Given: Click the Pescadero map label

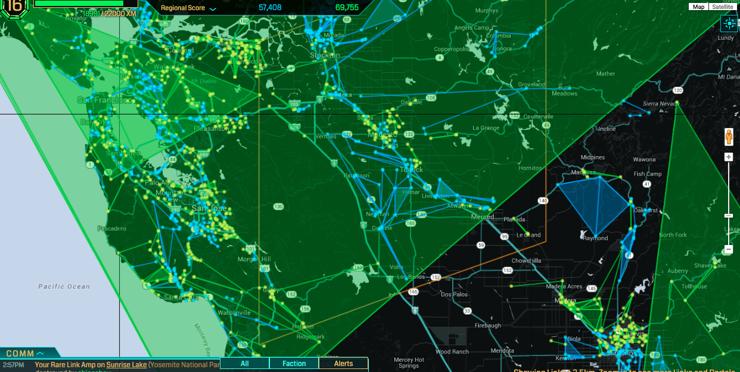Looking at the screenshot, I should coord(111,228).
